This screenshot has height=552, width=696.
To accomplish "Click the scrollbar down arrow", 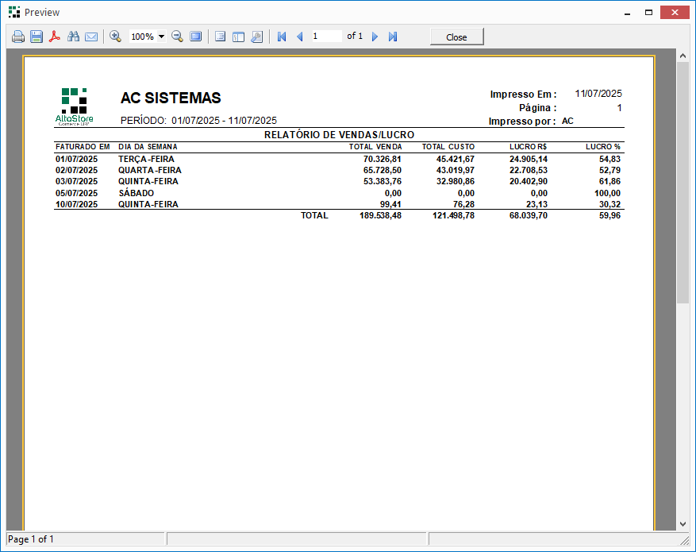I will [683, 524].
